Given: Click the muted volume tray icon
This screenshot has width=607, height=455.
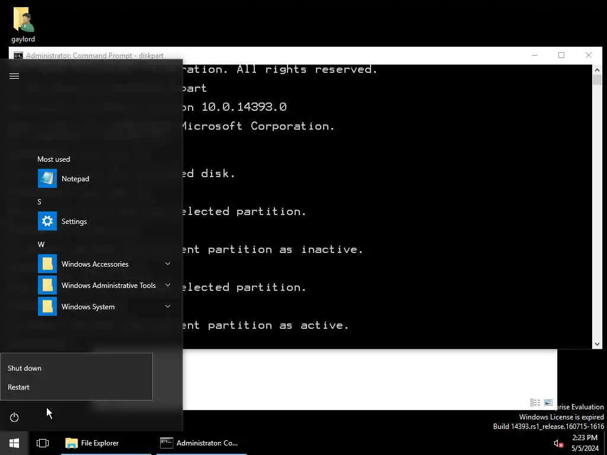Looking at the screenshot, I should point(558,443).
